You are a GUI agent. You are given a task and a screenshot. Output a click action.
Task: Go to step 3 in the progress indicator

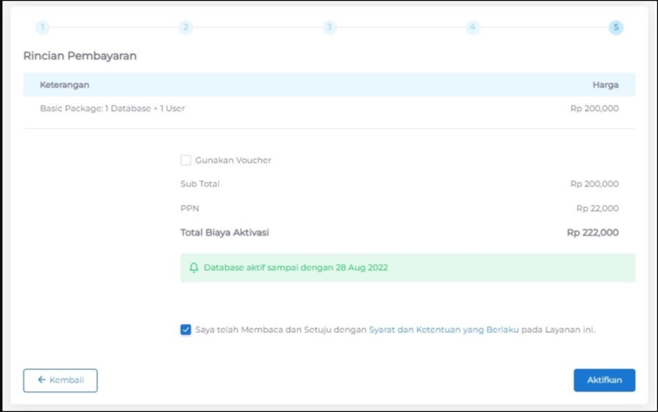click(330, 27)
